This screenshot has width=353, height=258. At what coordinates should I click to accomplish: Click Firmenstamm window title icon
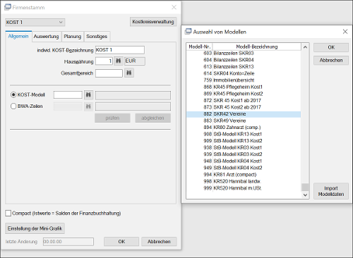(8, 7)
